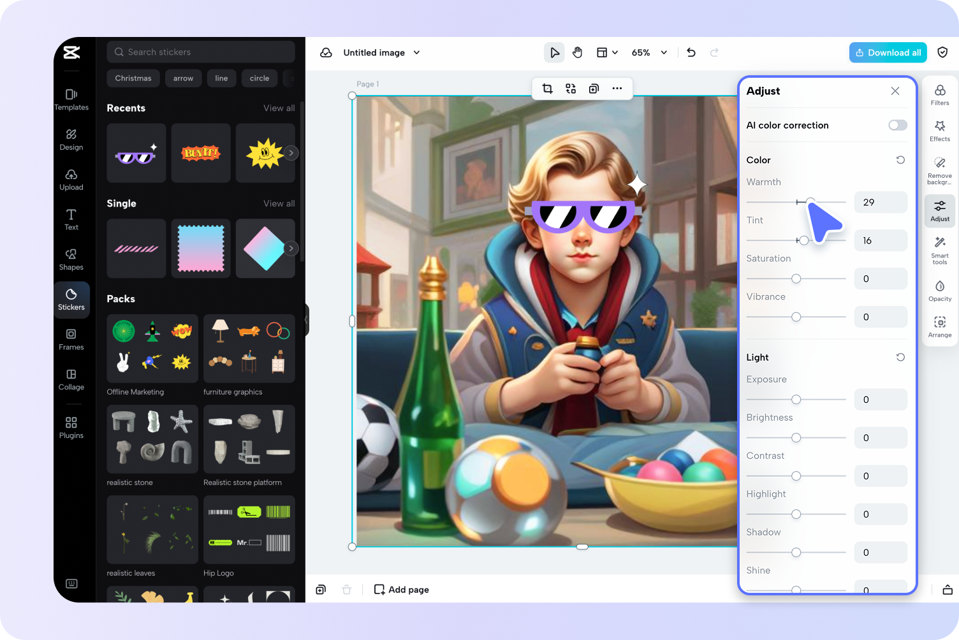
Task: Select the circle sticker tag
Action: click(260, 78)
